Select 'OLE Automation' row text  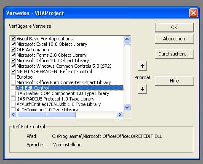tap(33, 50)
